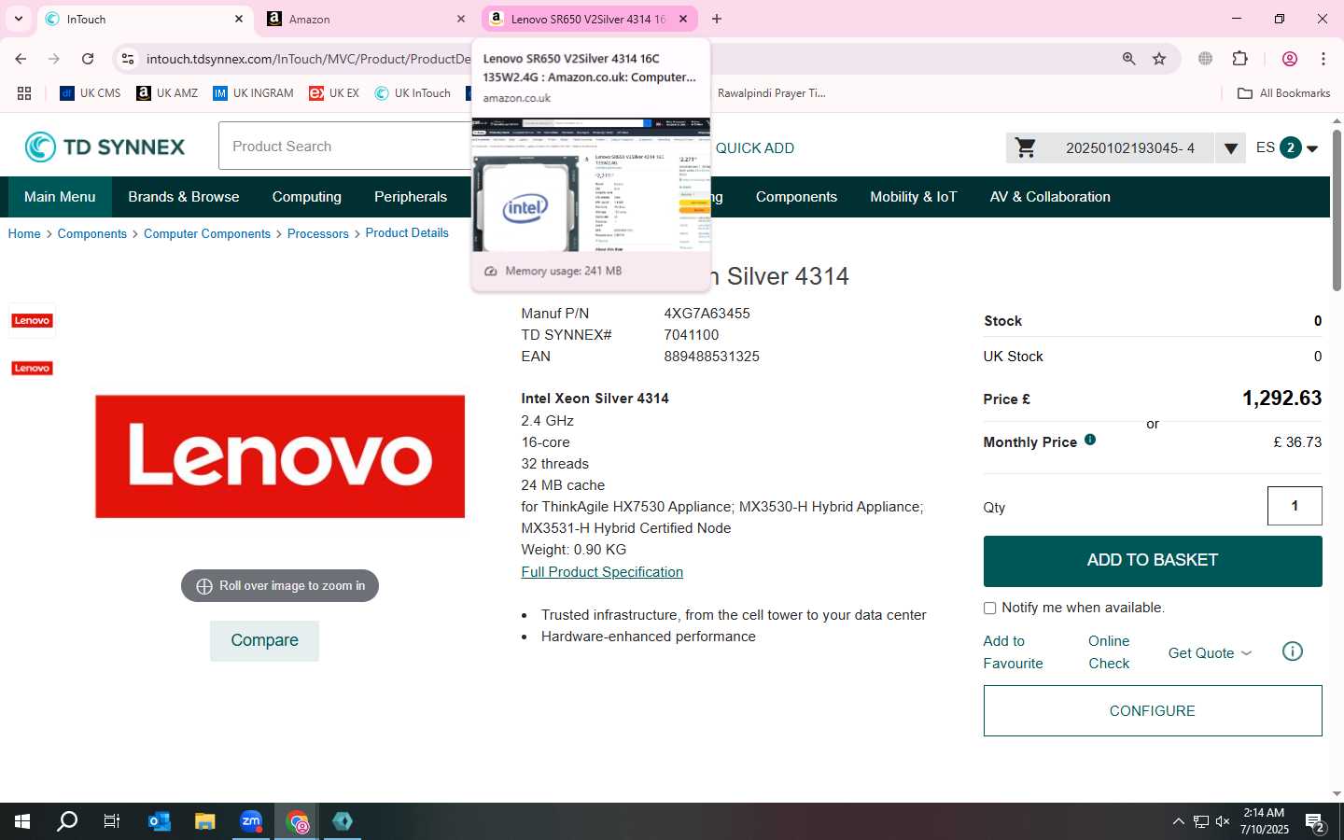Click the Home breadcrumb link

[x=24, y=233]
